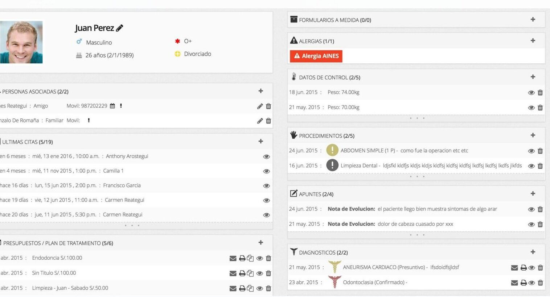Screen dimensions: 550x297
Task: Email the Limpieza - Juan - Sabado budget
Action: coord(233,289)
